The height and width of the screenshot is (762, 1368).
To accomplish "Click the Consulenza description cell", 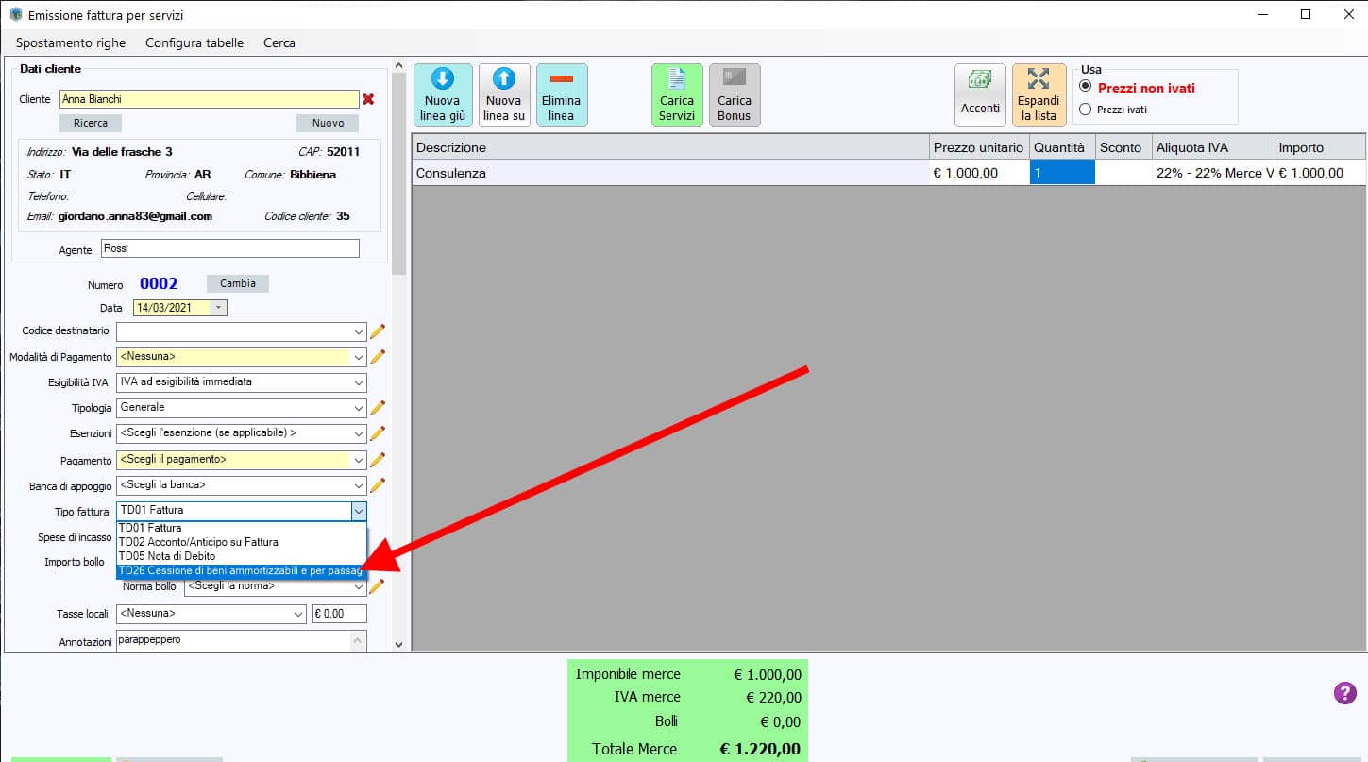I will tap(670, 173).
